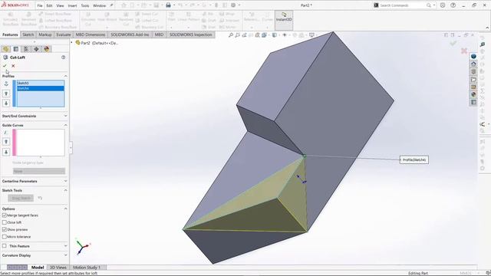Move selected profile up in Profiles list
Image resolution: width=491 pixels, height=276 pixels.
click(6, 94)
